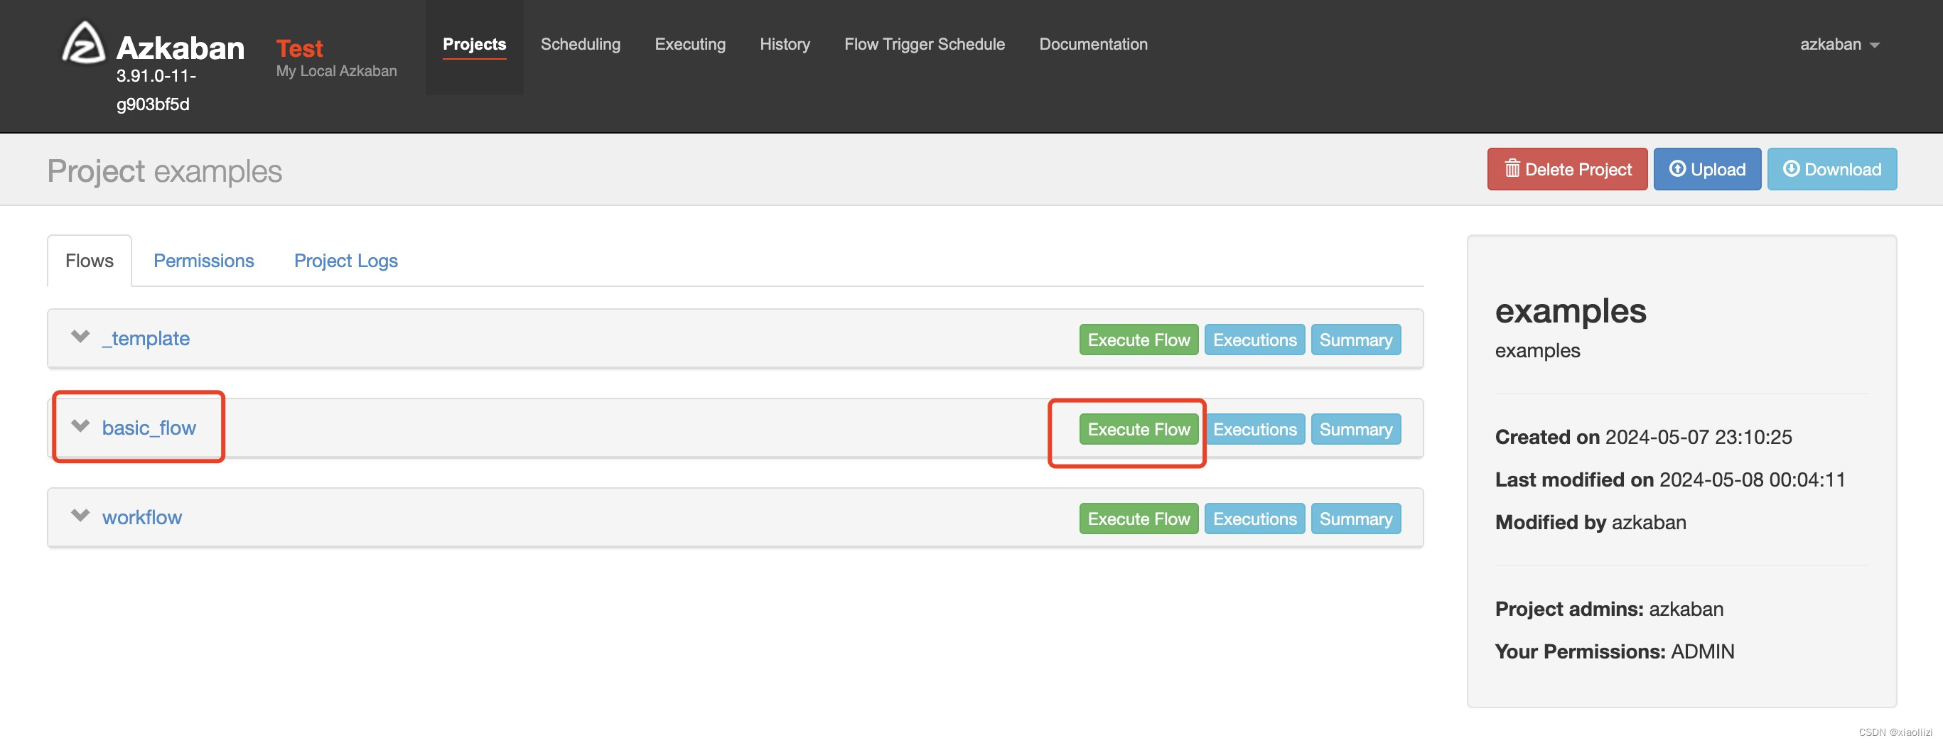Open the _template flow link
Viewport: 1943px width, 743px height.
[x=146, y=338]
